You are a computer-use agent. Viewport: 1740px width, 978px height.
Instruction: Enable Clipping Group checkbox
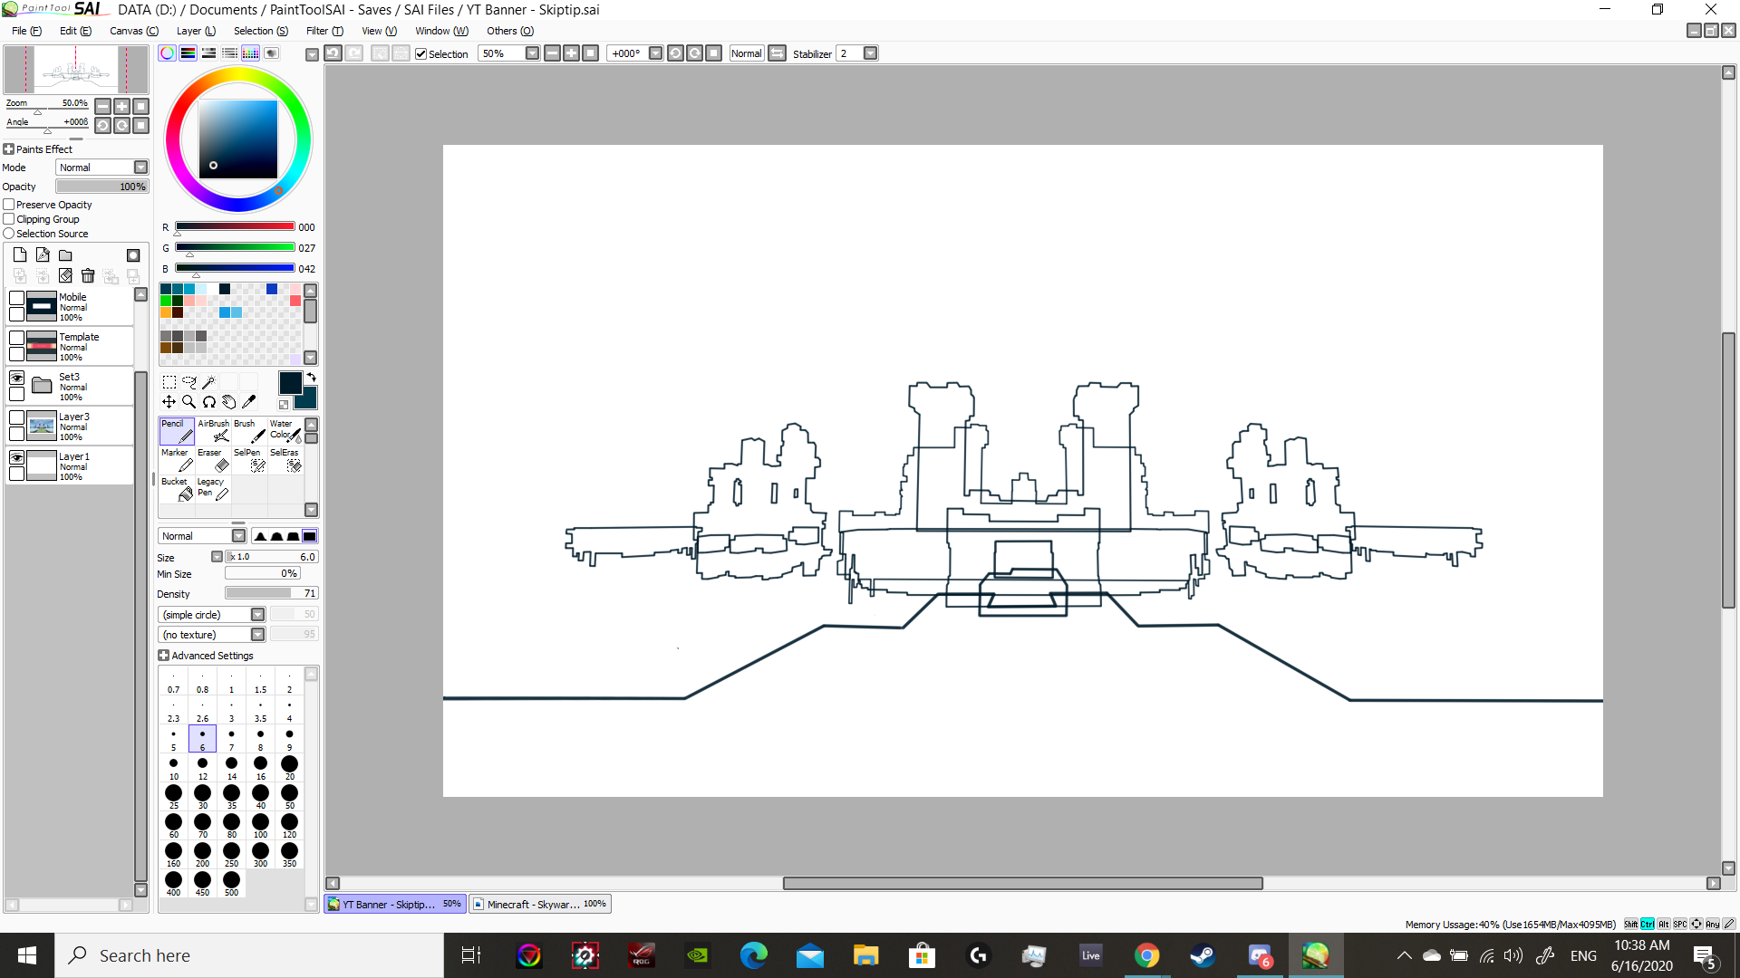click(9, 219)
